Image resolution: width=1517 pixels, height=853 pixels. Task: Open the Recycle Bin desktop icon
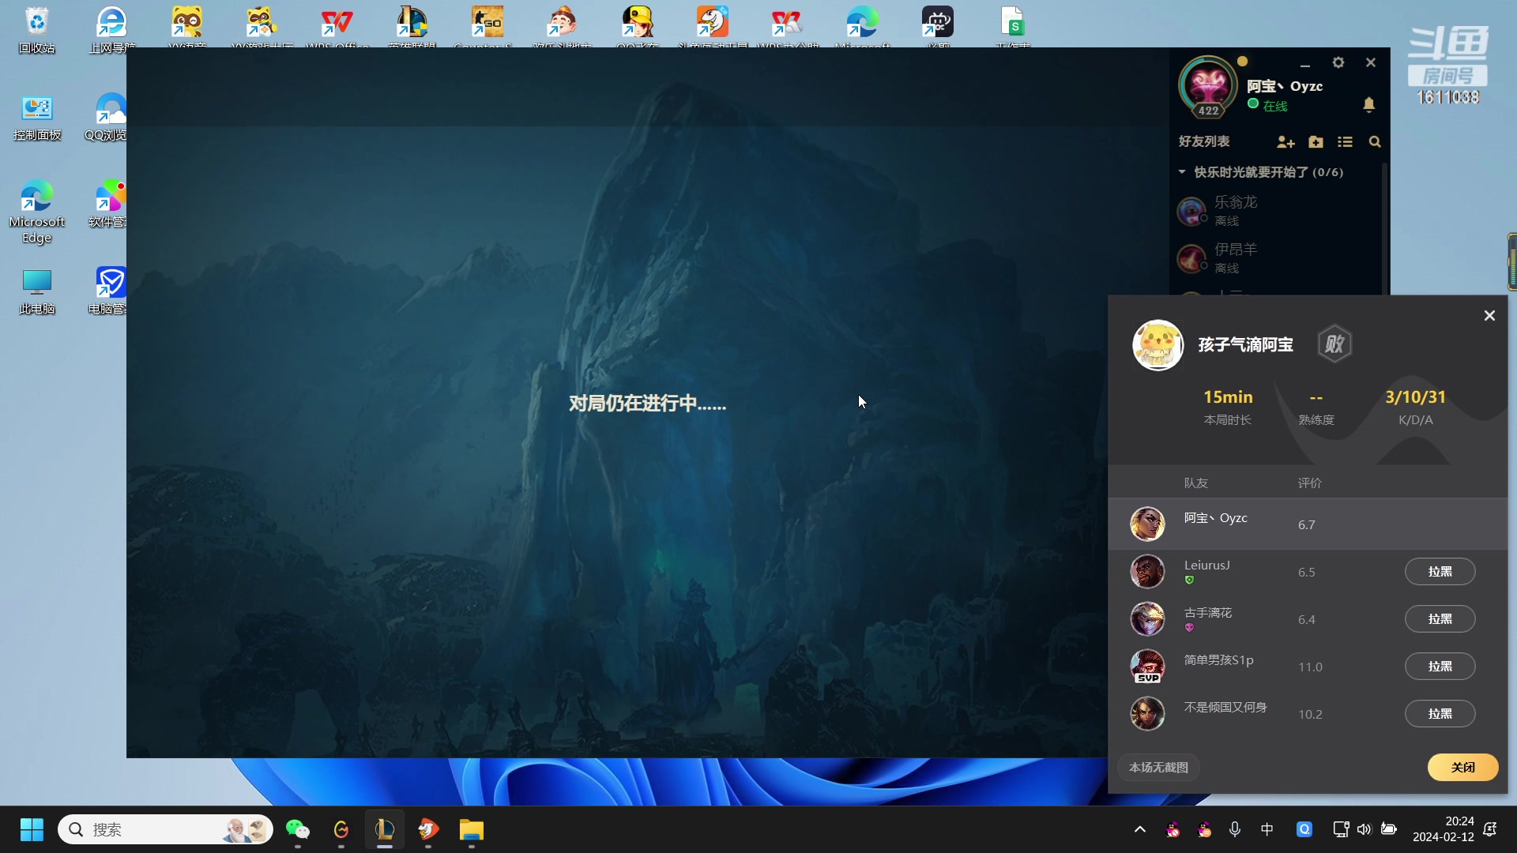[37, 30]
